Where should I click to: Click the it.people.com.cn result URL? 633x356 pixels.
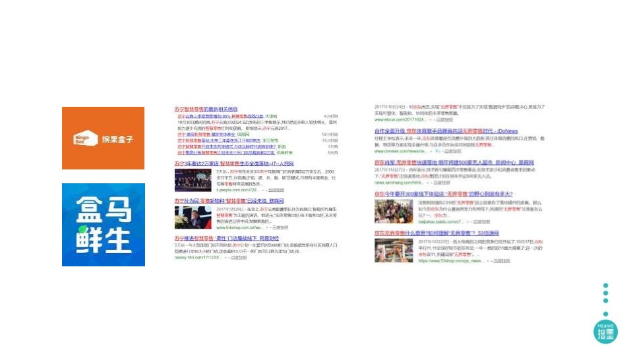(237, 190)
